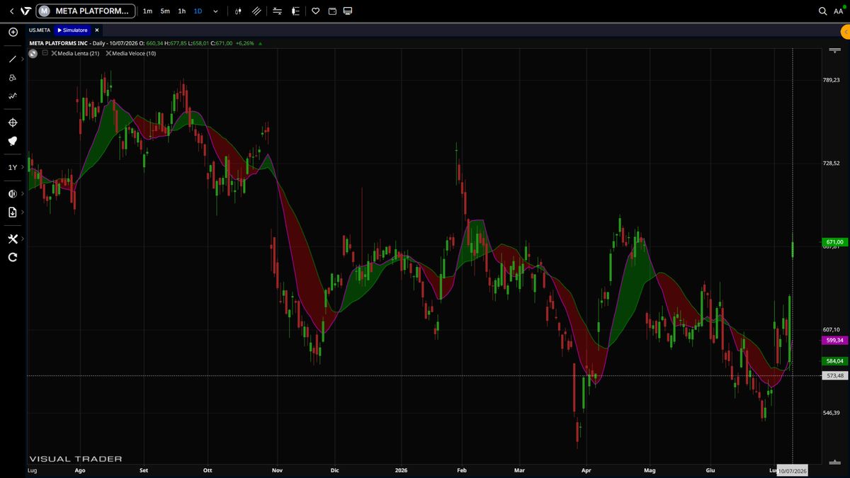The height and width of the screenshot is (478, 850).
Task: Open the diagonal lines indicator tool
Action: pyautogui.click(x=256, y=11)
